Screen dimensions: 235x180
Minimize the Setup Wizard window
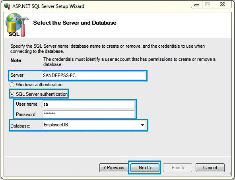[x=197, y=5]
